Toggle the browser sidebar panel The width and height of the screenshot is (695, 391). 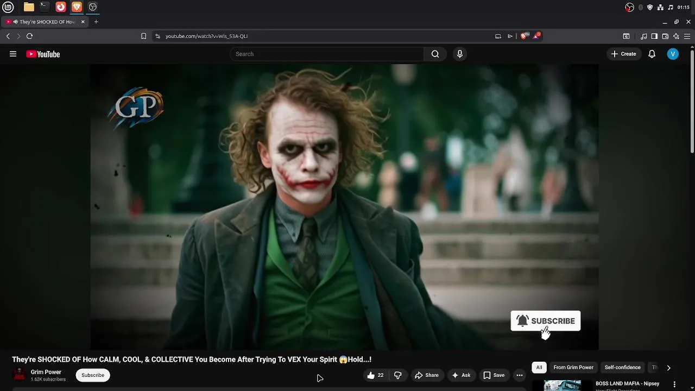coord(654,36)
